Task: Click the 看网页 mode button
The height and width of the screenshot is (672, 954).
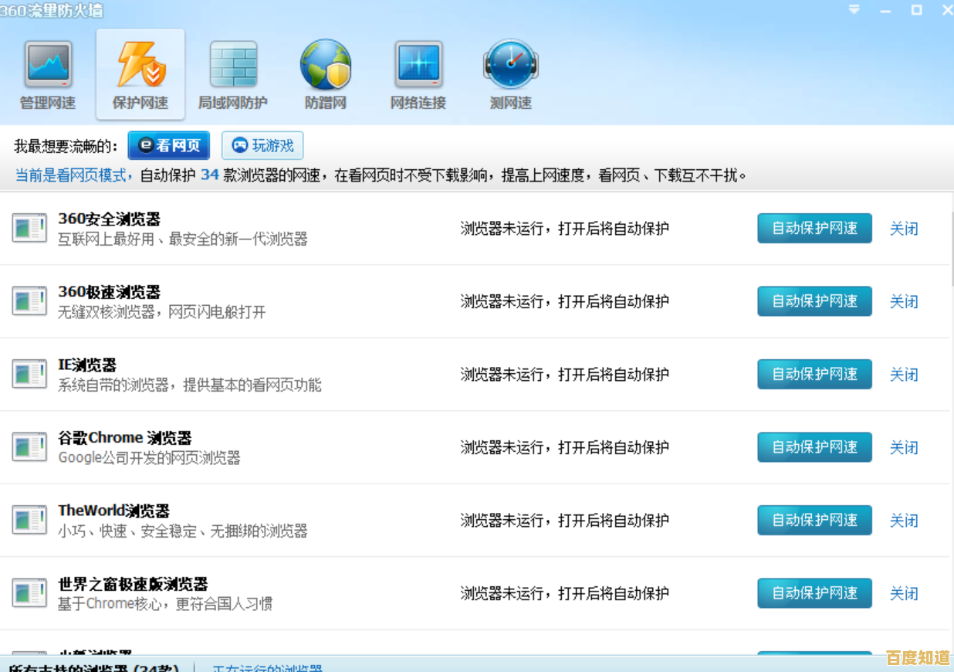Action: [x=168, y=145]
